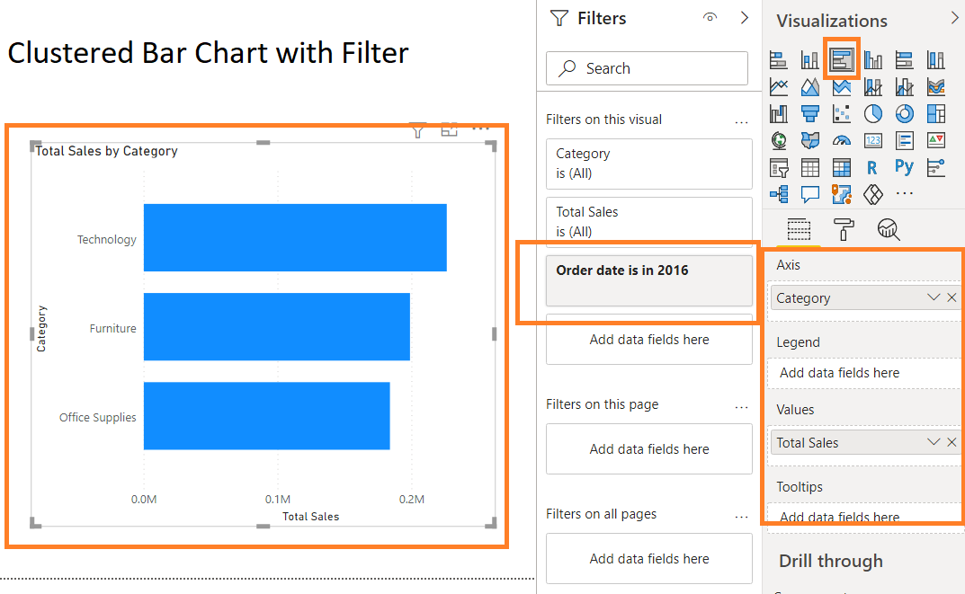The image size is (965, 594).
Task: Open the Format paint roller pane
Action: (844, 229)
